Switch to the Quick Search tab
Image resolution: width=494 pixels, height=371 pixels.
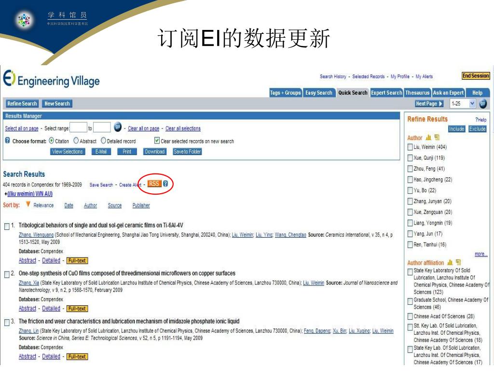(x=353, y=93)
